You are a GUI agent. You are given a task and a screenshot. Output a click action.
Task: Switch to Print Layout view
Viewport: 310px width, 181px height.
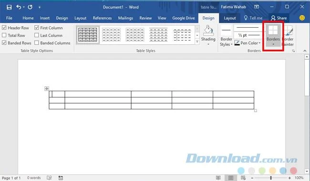(230, 178)
